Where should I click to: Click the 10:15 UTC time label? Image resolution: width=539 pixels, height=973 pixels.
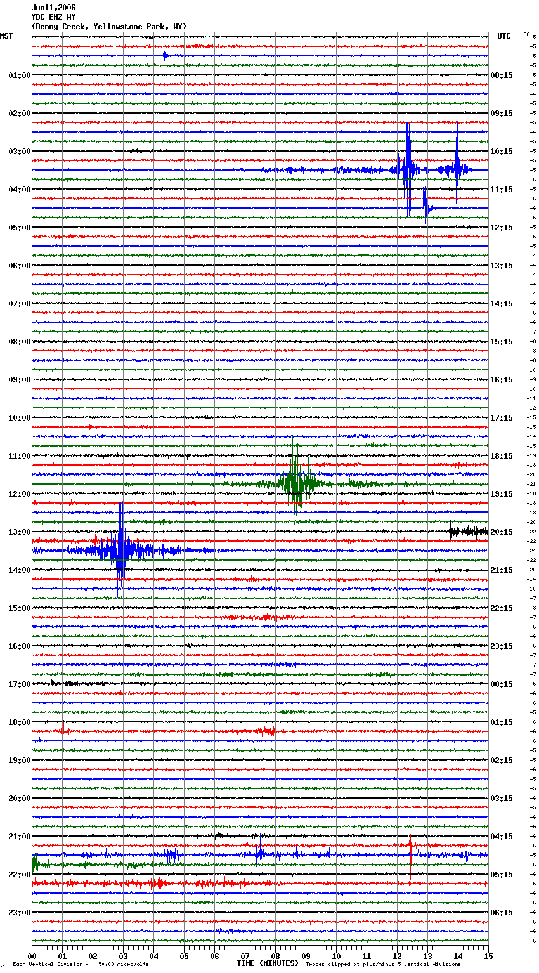(502, 152)
